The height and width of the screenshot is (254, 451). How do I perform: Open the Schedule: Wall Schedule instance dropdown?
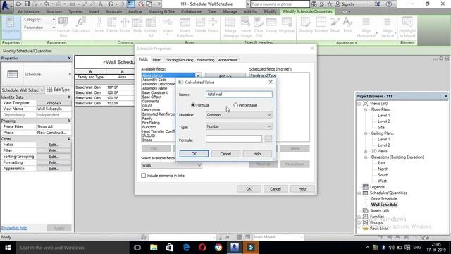23,90
